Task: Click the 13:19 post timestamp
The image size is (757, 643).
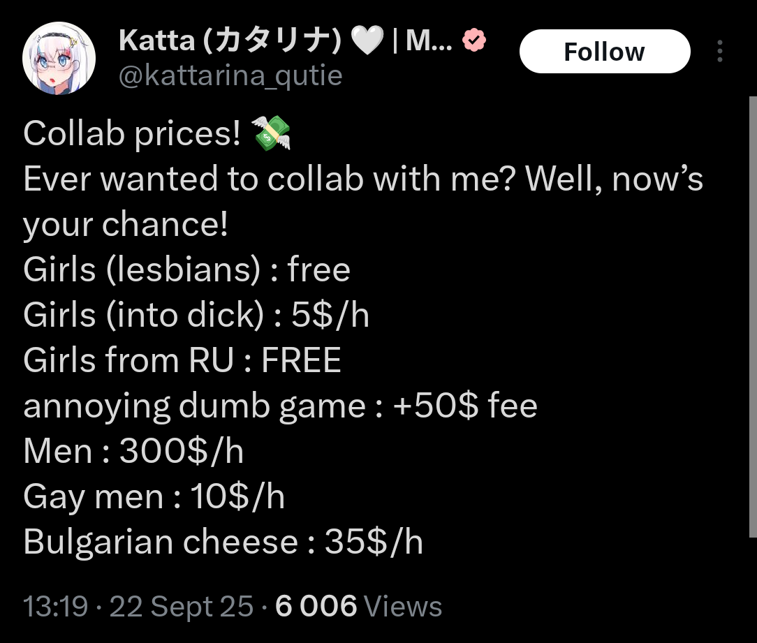Action: click(56, 606)
